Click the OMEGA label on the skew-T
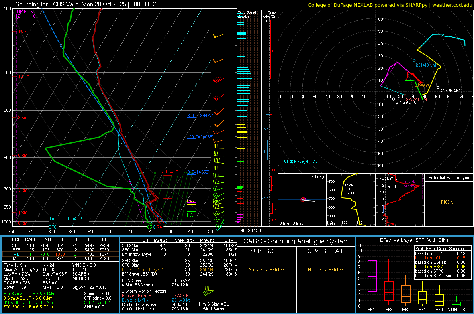This screenshot has width=474, height=314. 25,12
